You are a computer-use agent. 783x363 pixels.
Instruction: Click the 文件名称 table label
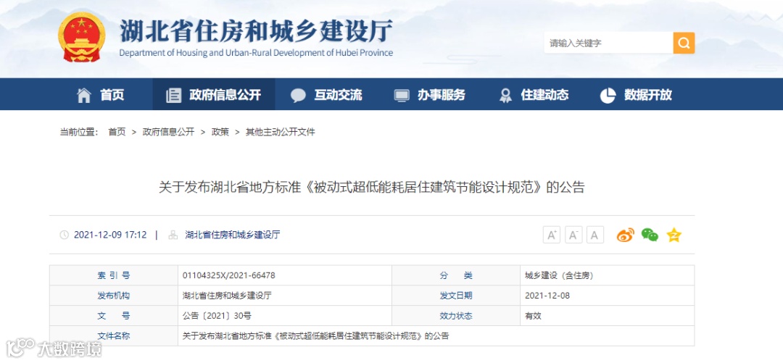pyautogui.click(x=113, y=336)
